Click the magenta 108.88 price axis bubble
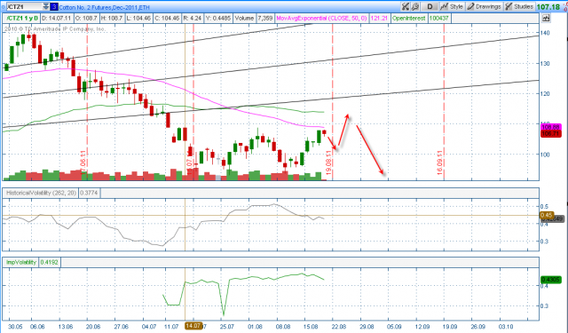 [550, 127]
